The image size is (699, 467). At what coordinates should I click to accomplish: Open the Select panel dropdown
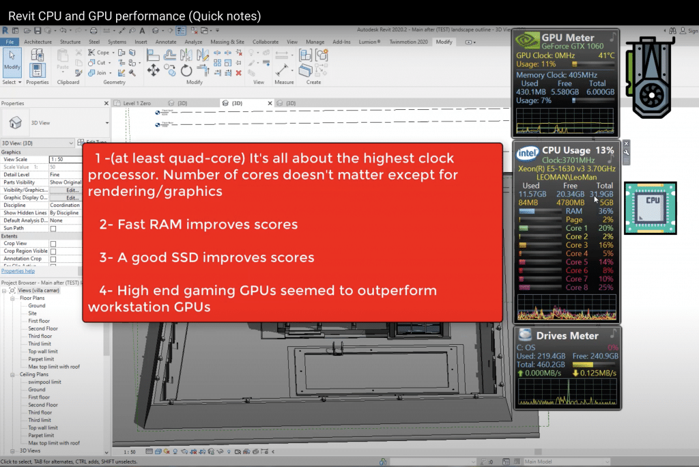[12, 82]
